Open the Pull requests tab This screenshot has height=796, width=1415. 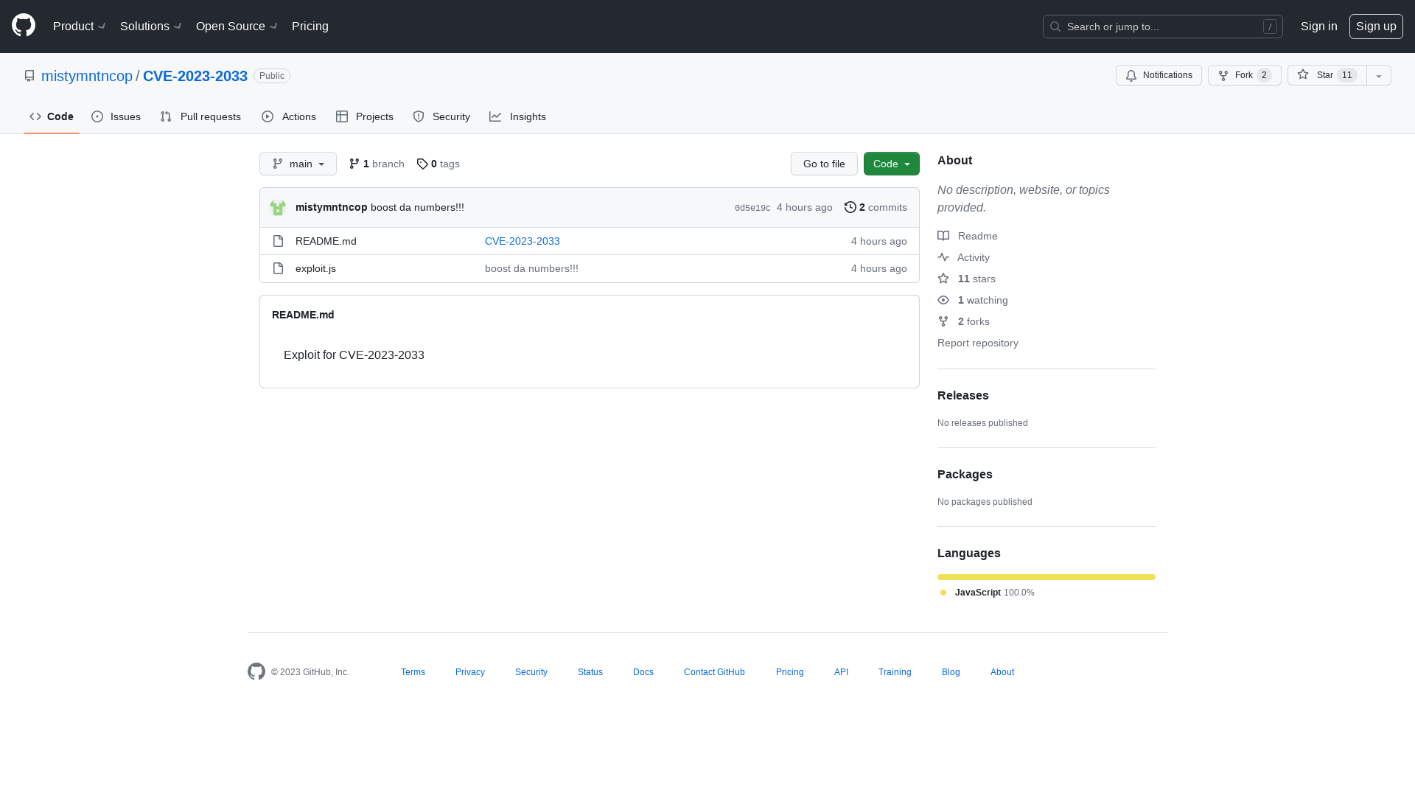pyautogui.click(x=200, y=116)
